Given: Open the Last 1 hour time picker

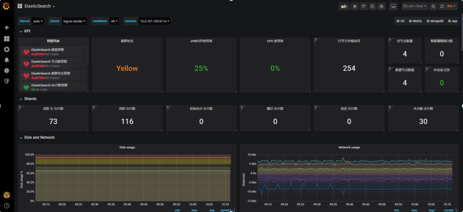Looking at the screenshot, I should coord(414,6).
